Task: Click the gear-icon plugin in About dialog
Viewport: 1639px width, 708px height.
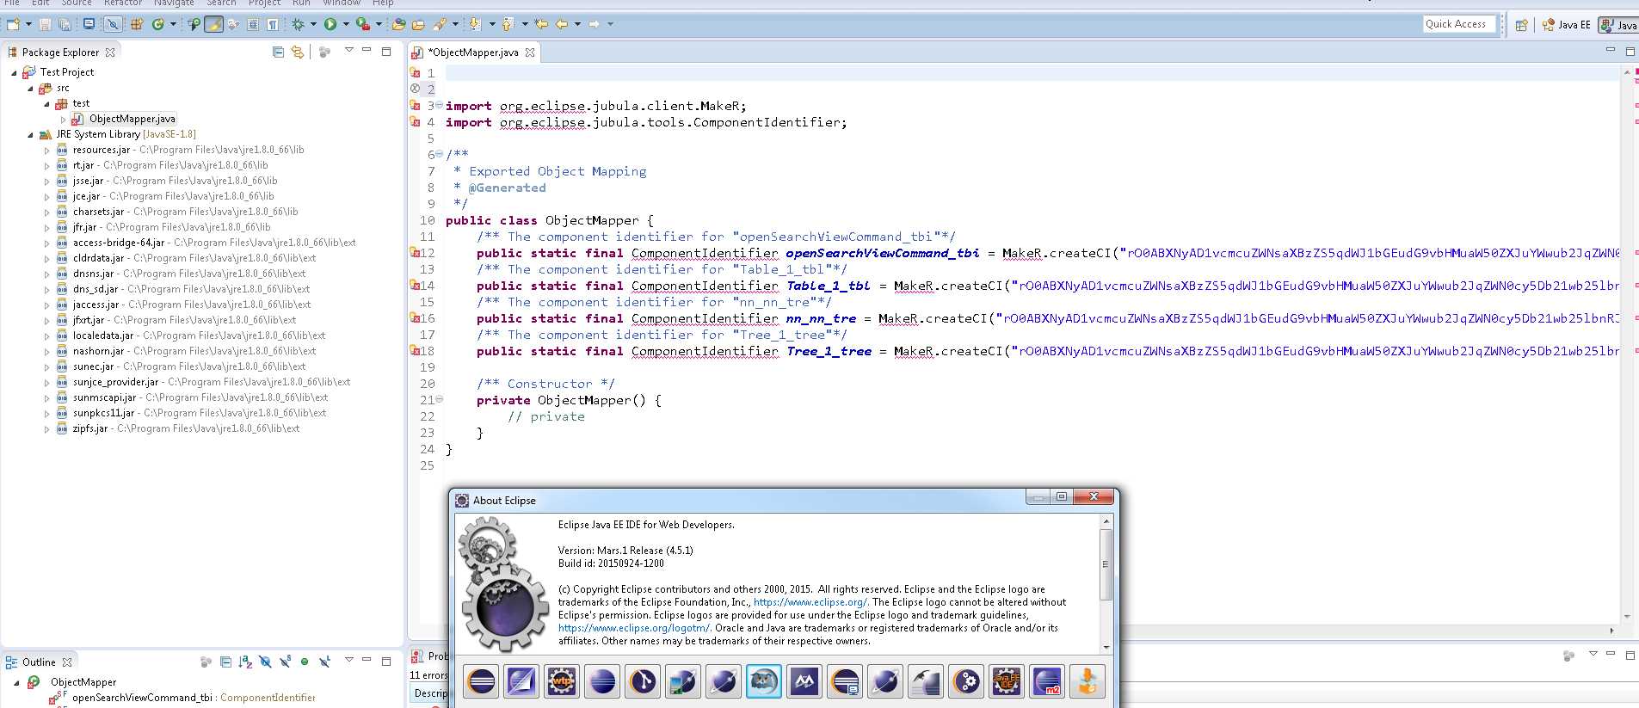Action: click(x=966, y=682)
